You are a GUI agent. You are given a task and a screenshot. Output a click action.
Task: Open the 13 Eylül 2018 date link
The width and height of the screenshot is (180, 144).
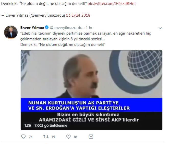pos(78,15)
